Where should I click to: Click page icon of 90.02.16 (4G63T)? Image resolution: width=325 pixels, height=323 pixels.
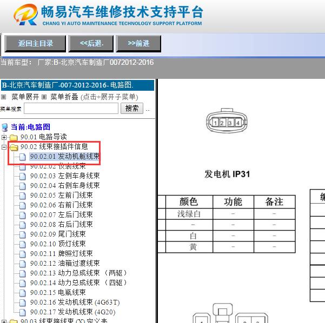tap(23, 303)
